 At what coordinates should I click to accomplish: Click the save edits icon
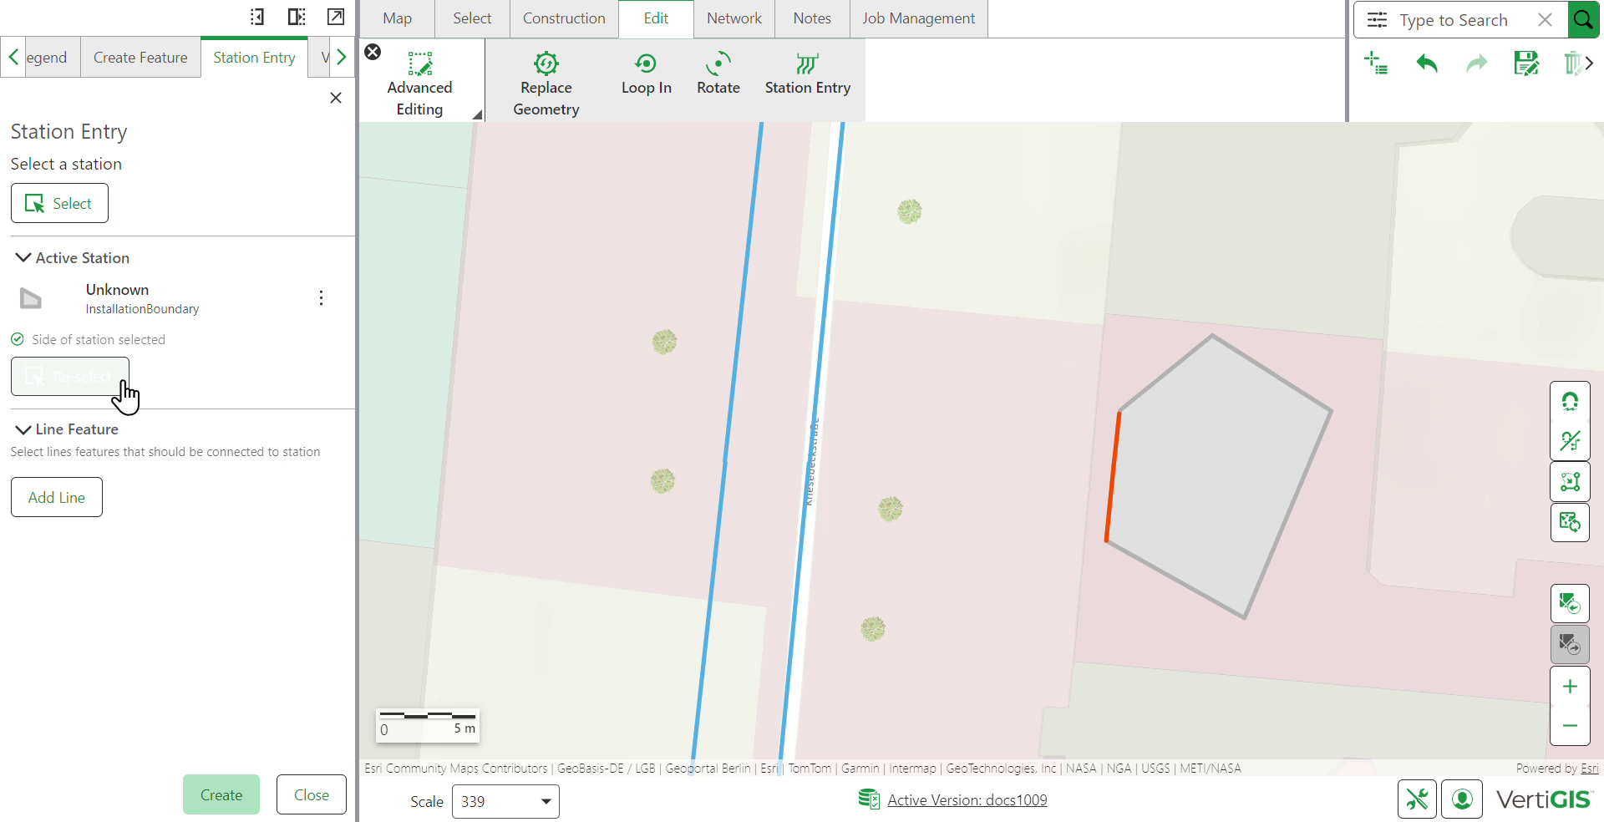1526,63
